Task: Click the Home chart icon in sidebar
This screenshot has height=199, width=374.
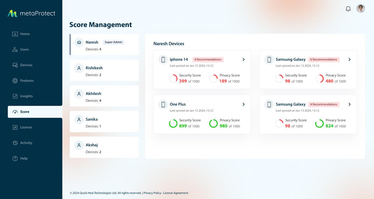Action: [15, 34]
